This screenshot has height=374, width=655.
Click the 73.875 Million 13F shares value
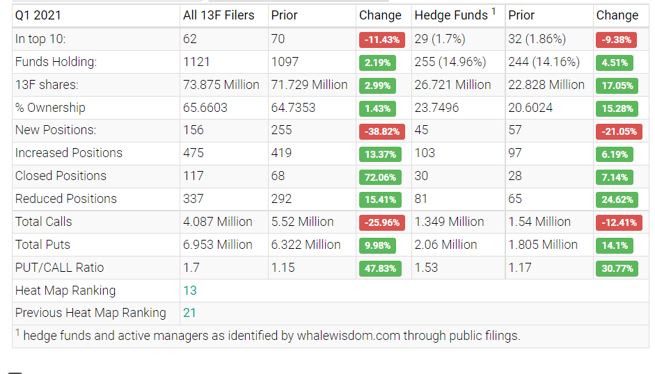[221, 85]
